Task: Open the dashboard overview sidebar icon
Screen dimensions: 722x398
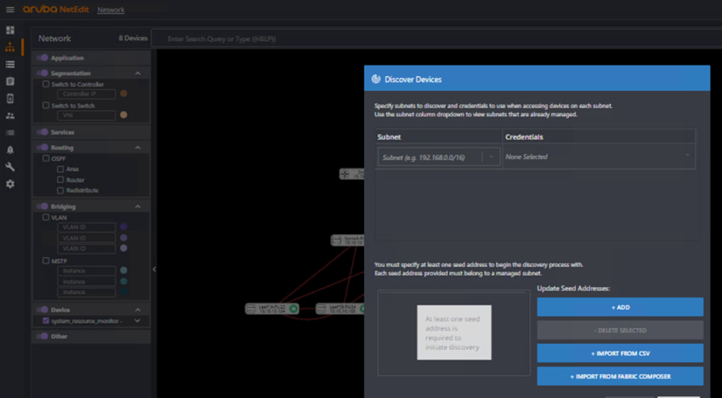Action: point(11,31)
